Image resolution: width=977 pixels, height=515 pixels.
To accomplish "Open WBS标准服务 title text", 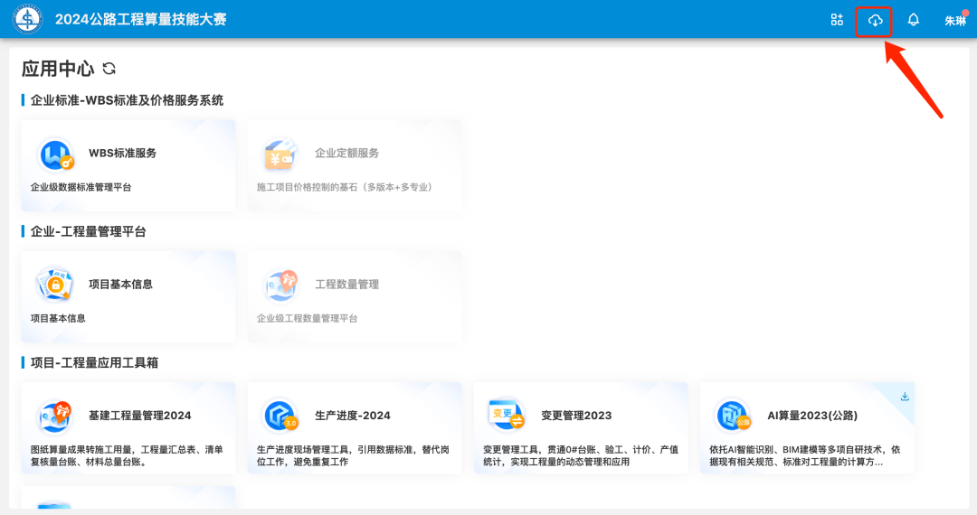I will click(x=122, y=153).
